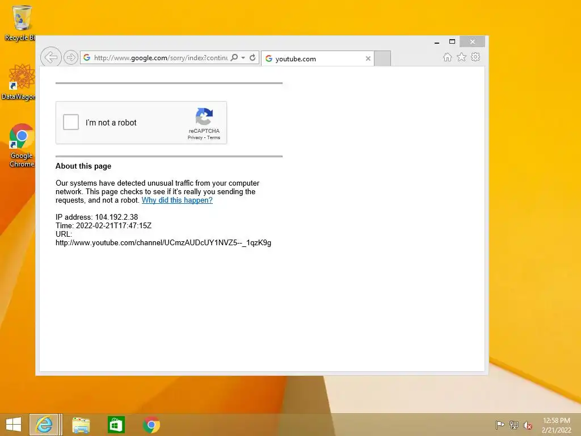The image size is (581, 436).
Task: Select the Google Chrome desktop shortcut
Action: tap(22, 145)
